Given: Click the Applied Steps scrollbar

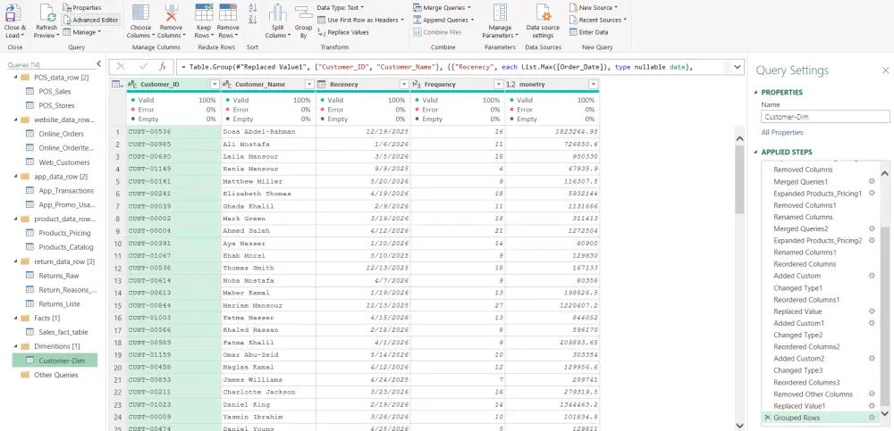Looking at the screenshot, I should pos(885,318).
